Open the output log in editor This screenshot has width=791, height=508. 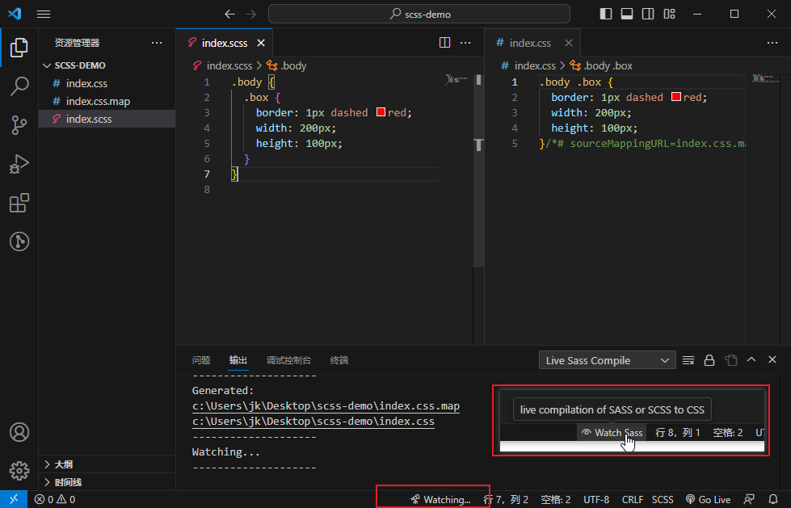point(730,360)
